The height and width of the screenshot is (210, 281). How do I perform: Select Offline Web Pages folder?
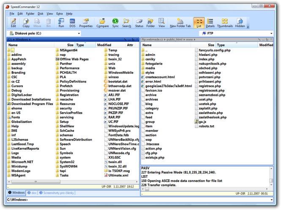72,59
